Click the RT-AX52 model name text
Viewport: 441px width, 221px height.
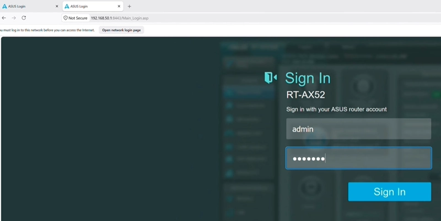(305, 95)
